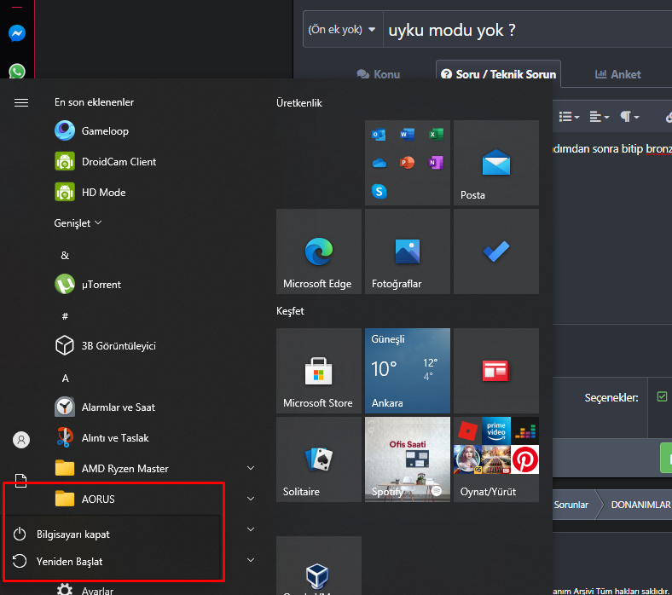Screen dimensions: 672x595
Task: Select Yeniden Başlat power option
Action: pos(112,561)
